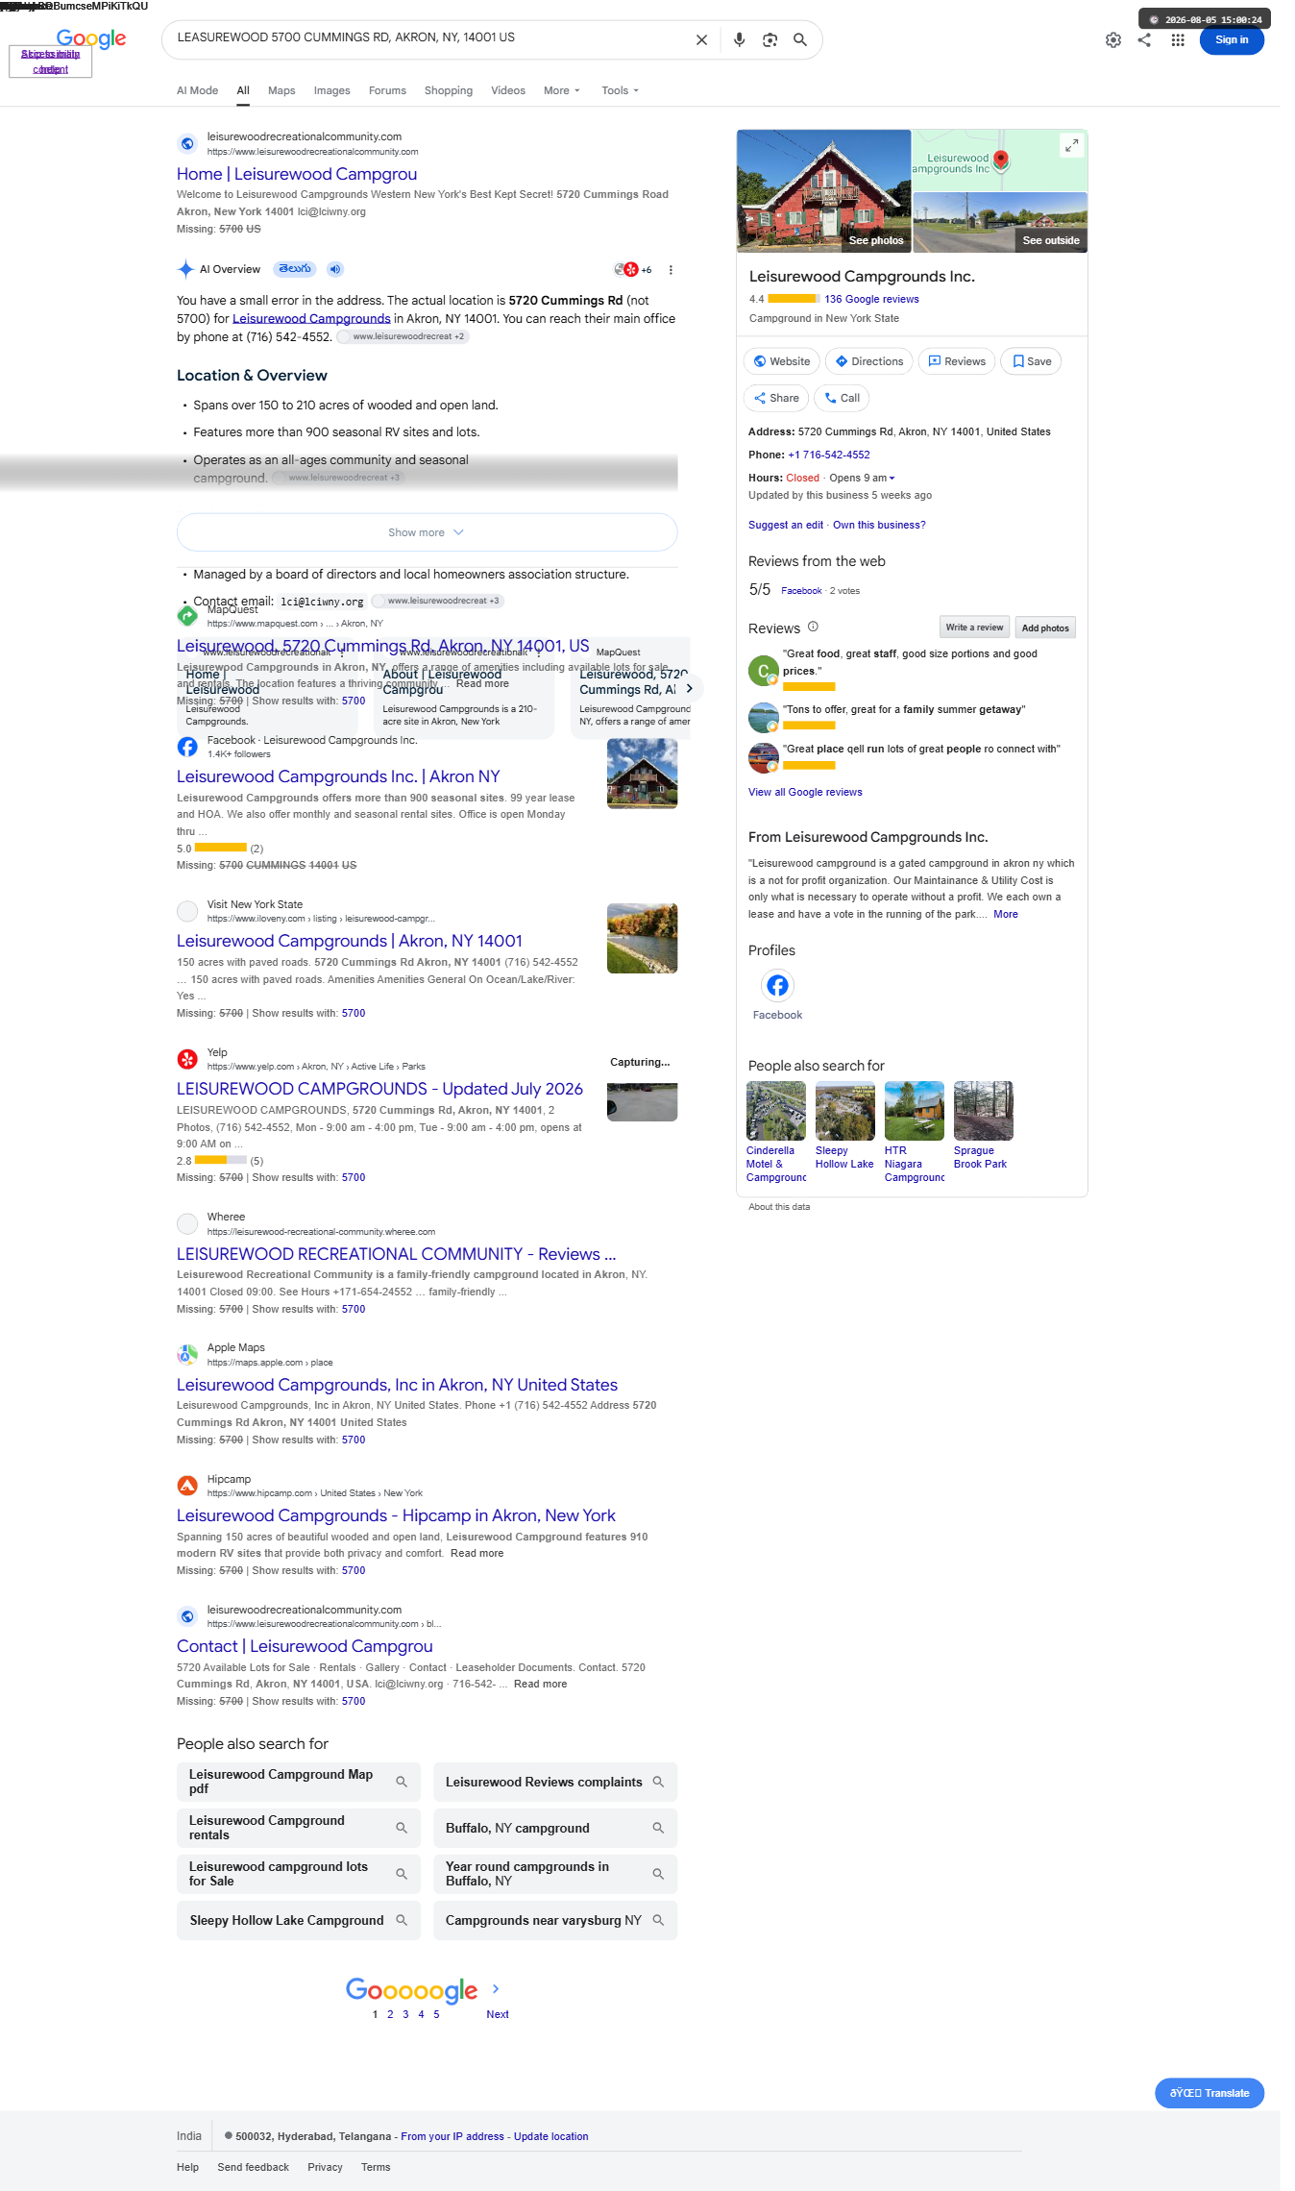Go to results page 2
This screenshot has height=2191, width=1295.
point(390,2014)
